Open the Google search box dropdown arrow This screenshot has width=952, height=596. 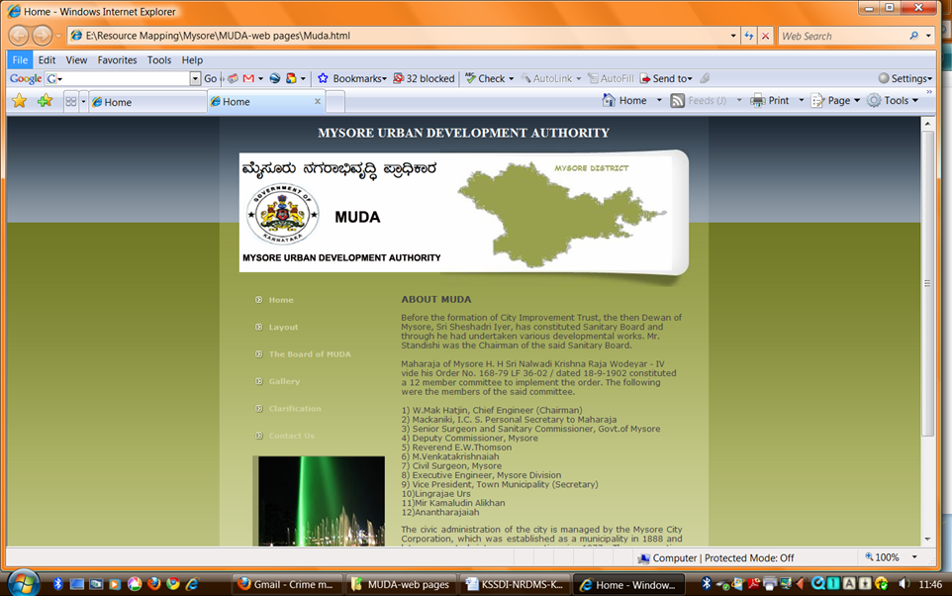(x=195, y=78)
